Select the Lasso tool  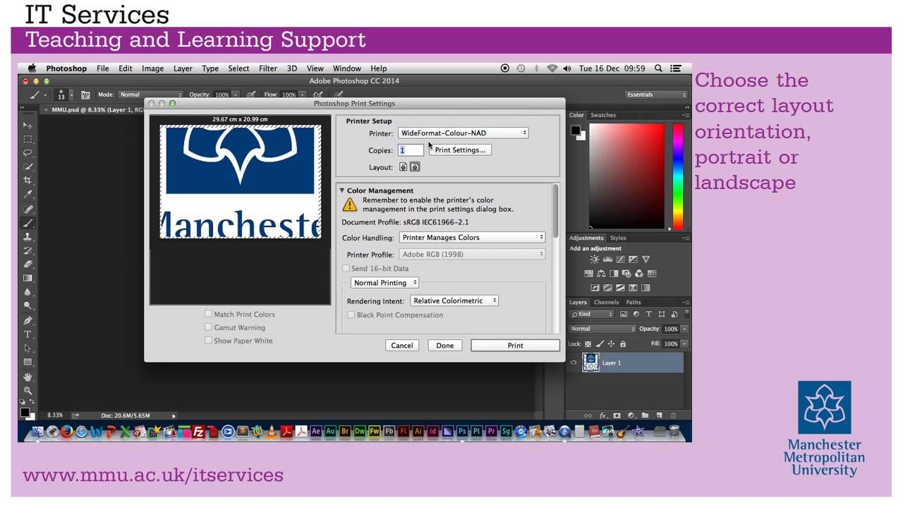(x=28, y=152)
